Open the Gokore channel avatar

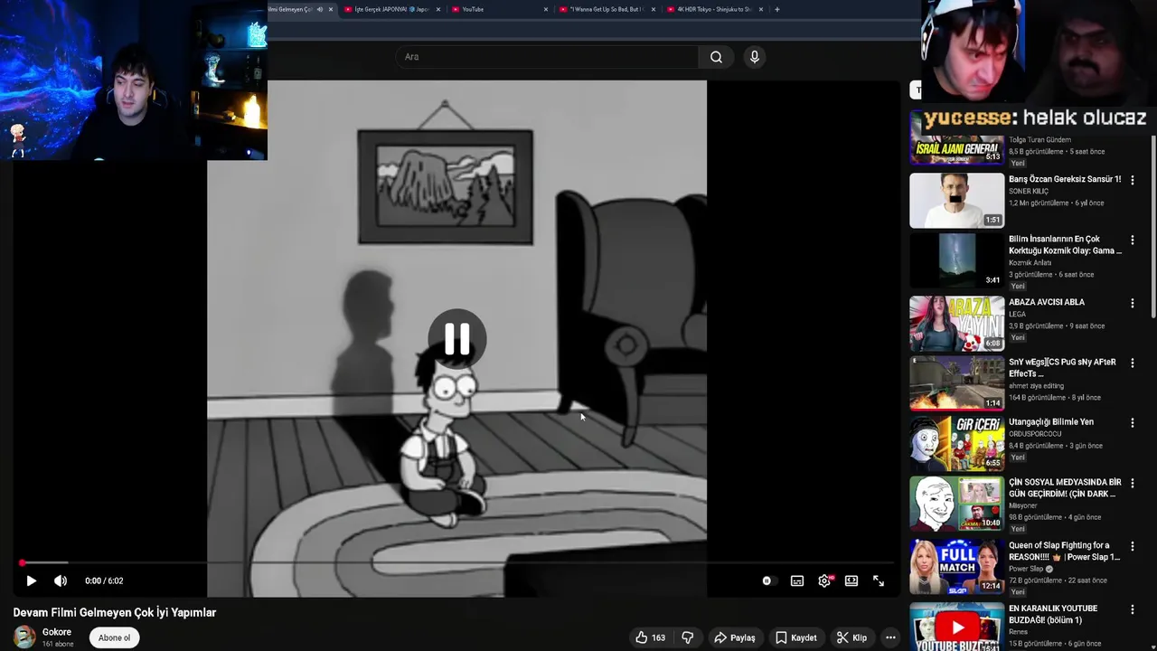[x=24, y=637]
